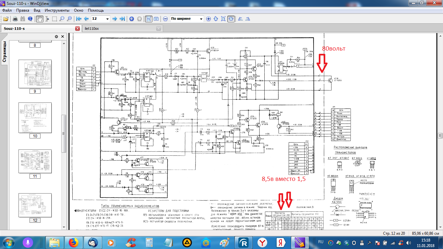Select the page 9 thumbnail
This screenshot has width=443, height=249.
[x=35, y=74]
